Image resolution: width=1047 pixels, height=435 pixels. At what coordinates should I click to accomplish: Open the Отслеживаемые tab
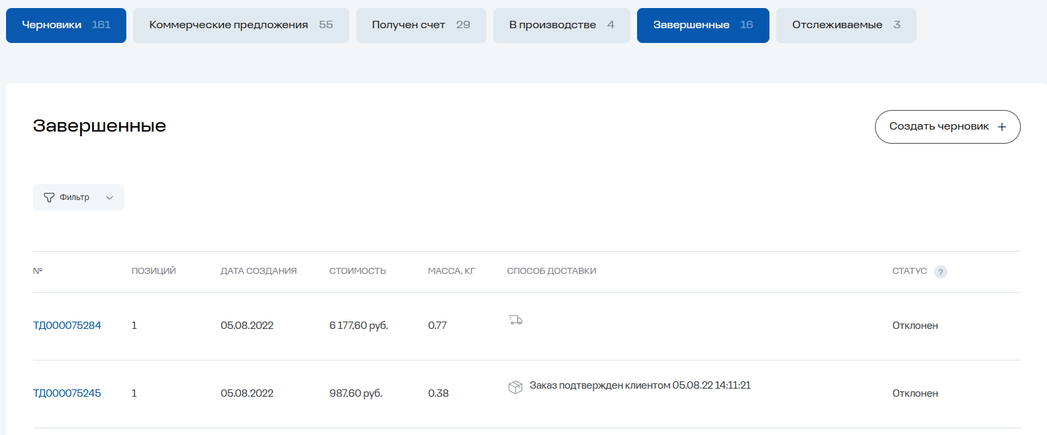[846, 25]
